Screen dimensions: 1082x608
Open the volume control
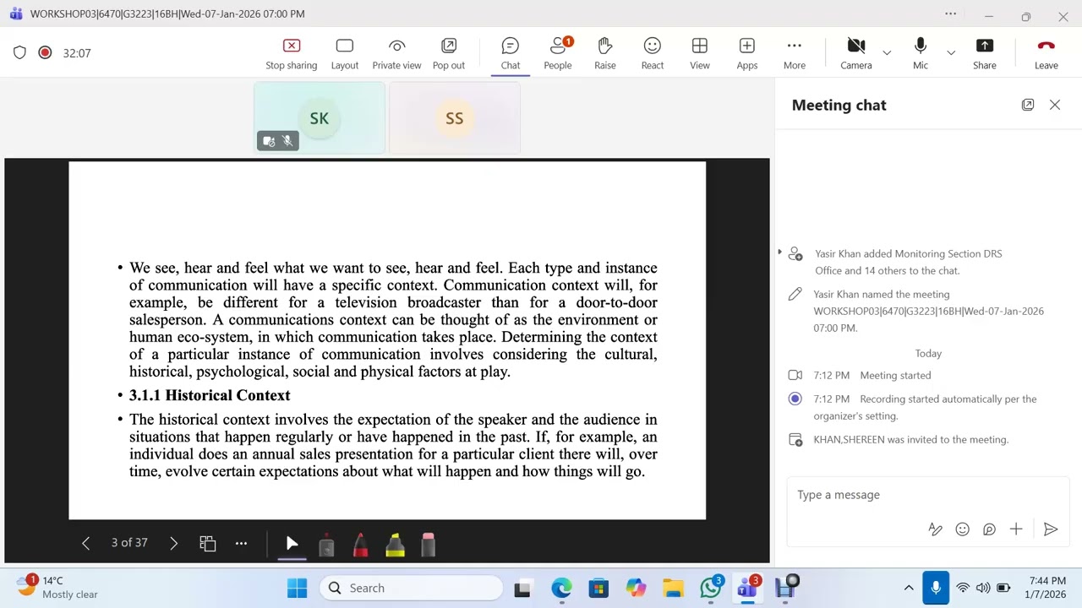982,589
